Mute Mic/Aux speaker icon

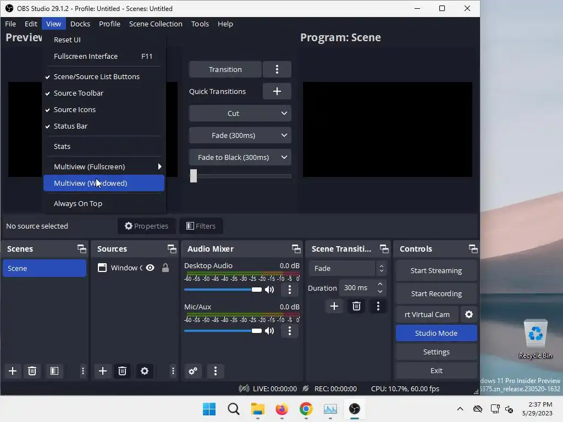[269, 331]
